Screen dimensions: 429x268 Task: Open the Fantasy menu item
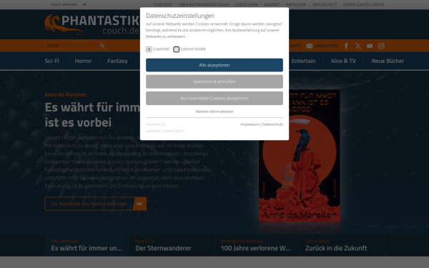[x=117, y=61]
